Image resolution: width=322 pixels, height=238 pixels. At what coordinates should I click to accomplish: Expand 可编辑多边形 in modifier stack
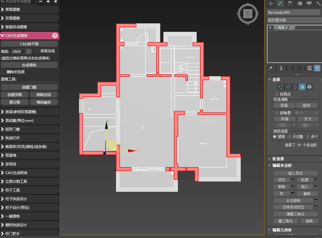click(x=270, y=28)
